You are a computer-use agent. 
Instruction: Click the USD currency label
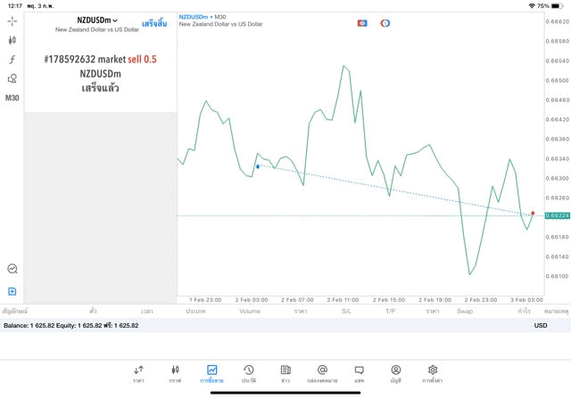(x=541, y=325)
